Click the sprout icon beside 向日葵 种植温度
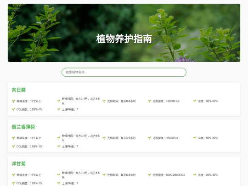248x186 pixels. [x=13, y=101]
